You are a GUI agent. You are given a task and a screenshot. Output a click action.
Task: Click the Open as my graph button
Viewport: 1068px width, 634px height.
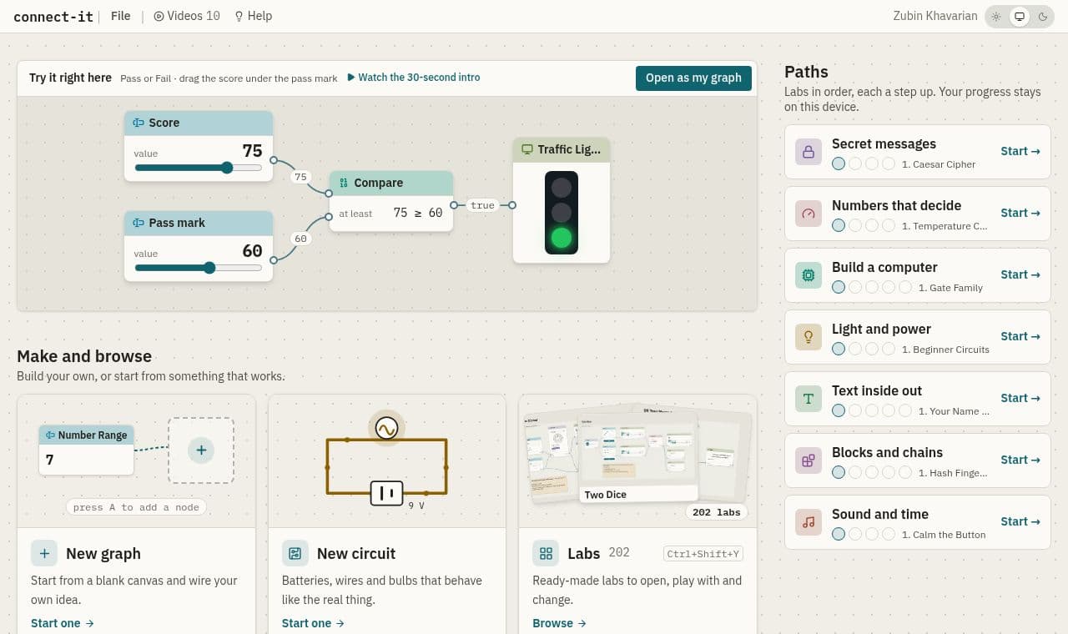pos(693,78)
